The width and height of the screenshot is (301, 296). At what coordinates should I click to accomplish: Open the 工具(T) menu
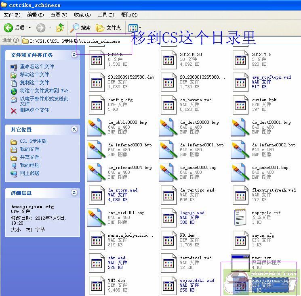(x=105, y=15)
